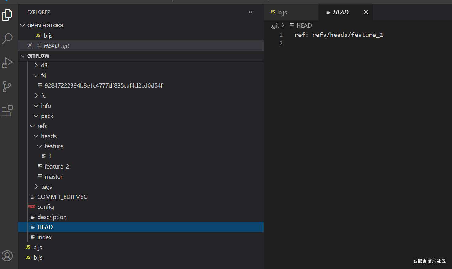The width and height of the screenshot is (452, 269).
Task: Click the .git breadcrumb segment
Action: 275,26
